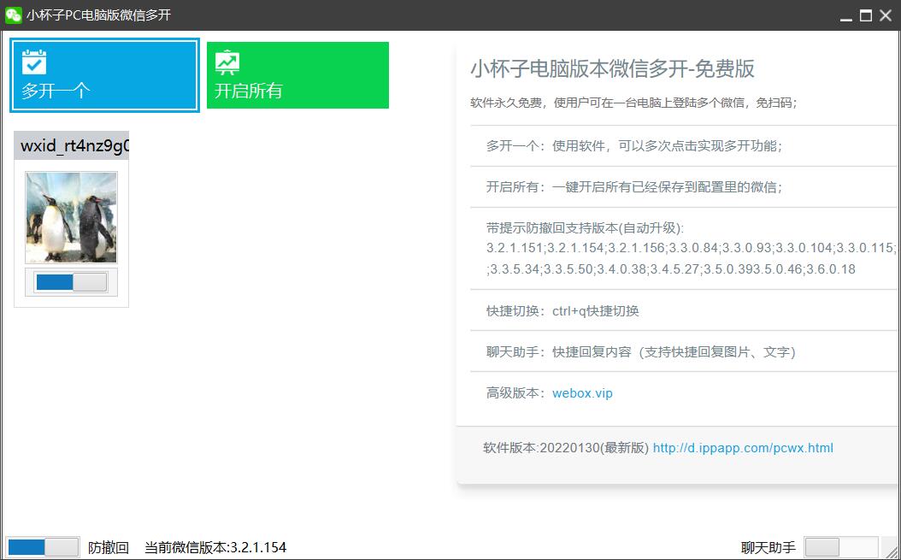Click the 多开一个 blue tile button
Screen dimensions: 901x560
click(104, 75)
